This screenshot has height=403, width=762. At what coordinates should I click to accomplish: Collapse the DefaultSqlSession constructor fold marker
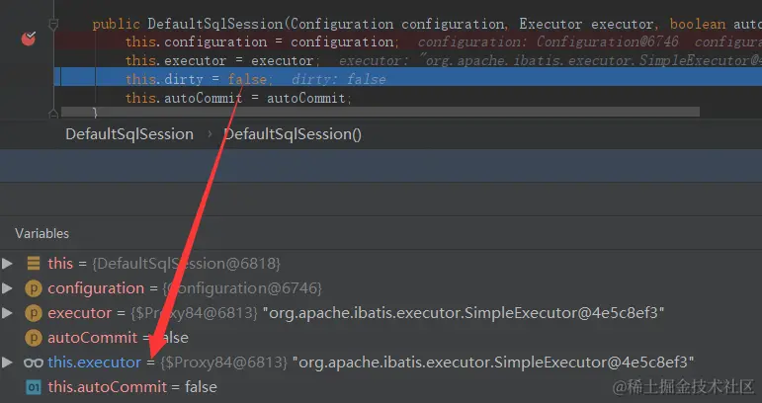click(x=53, y=25)
